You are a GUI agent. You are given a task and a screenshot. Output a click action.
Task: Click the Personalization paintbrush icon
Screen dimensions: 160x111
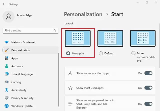point(7,50)
